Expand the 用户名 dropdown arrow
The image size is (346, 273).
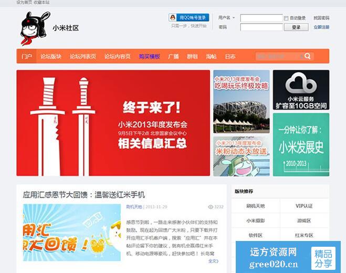tap(234, 18)
